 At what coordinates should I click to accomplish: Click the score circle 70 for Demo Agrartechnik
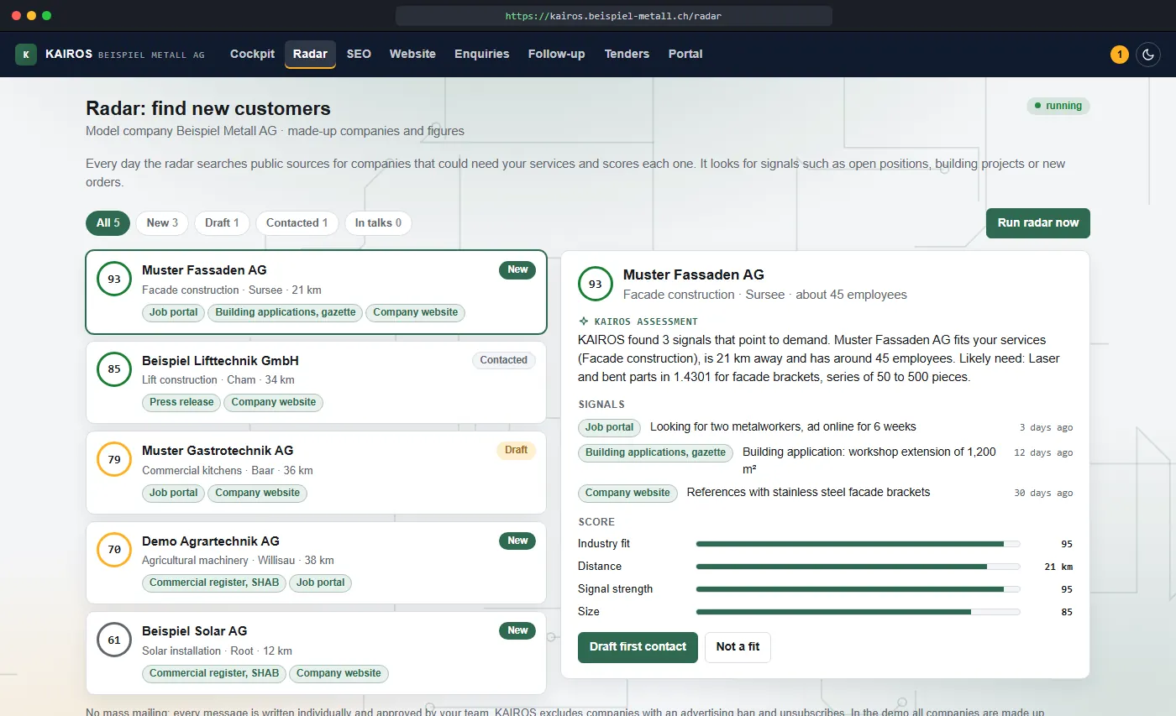114,550
